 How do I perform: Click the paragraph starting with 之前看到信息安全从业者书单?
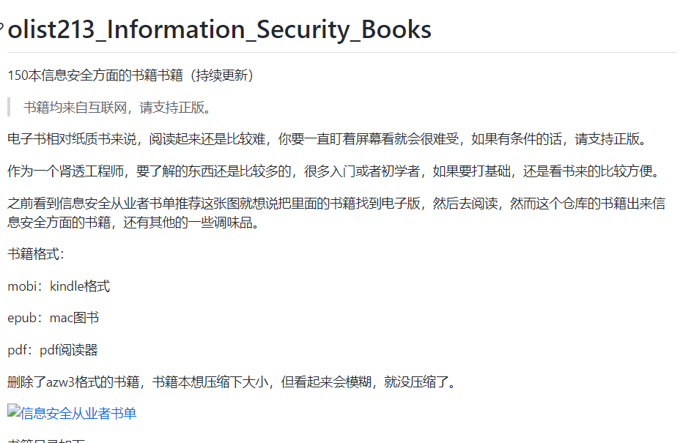coord(336,212)
